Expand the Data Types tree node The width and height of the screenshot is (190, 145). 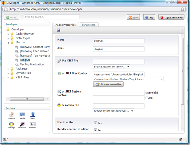click(8, 38)
